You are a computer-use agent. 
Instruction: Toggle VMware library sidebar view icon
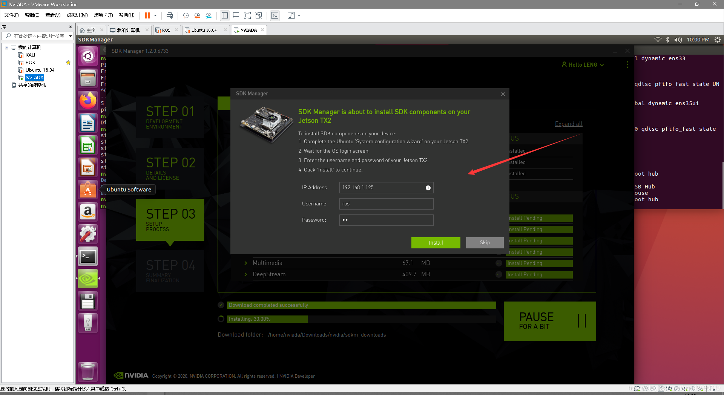225,15
